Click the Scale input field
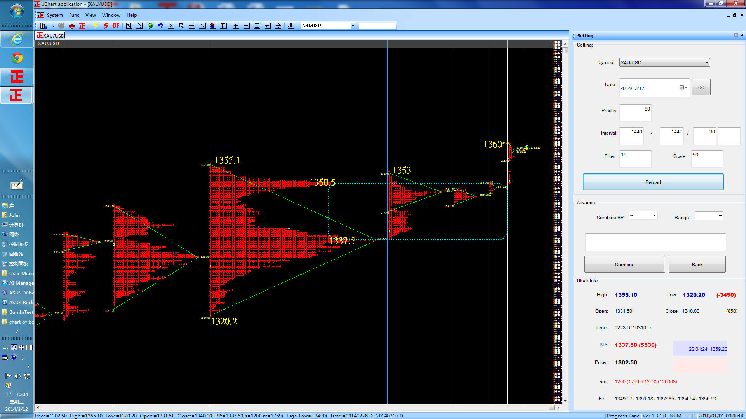 (x=707, y=159)
